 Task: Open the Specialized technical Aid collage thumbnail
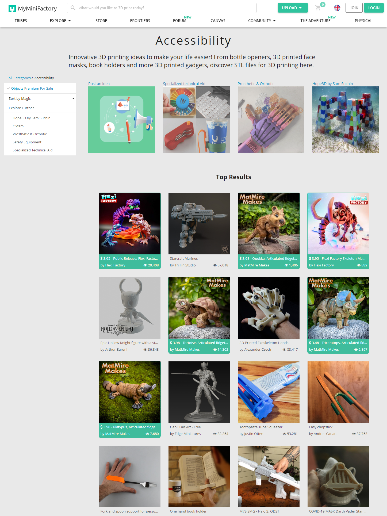196,120
